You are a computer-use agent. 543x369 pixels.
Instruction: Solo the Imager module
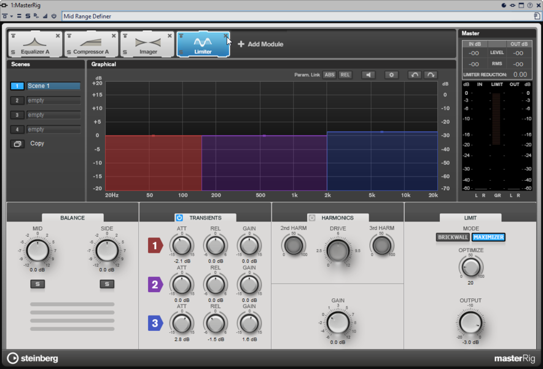coord(125,52)
